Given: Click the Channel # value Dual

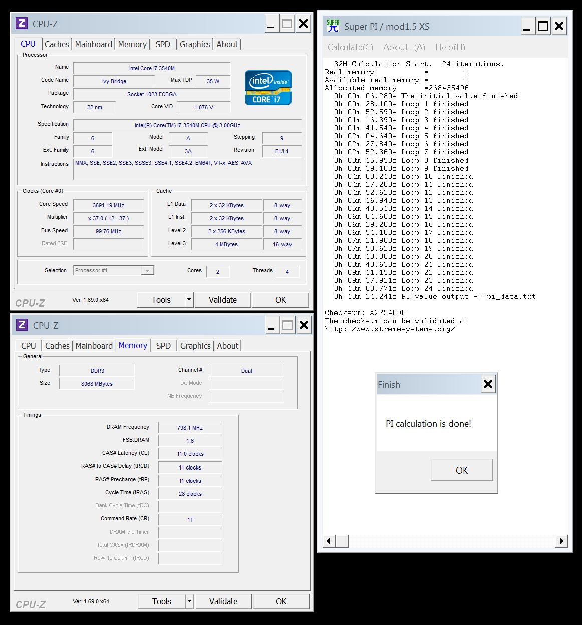Looking at the screenshot, I should click(x=246, y=371).
